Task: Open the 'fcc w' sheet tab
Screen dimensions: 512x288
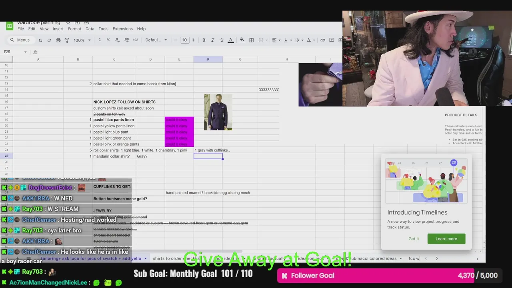Action: (x=414, y=258)
